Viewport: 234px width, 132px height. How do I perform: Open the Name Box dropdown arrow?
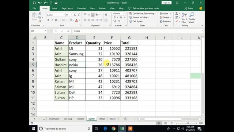point(46,31)
